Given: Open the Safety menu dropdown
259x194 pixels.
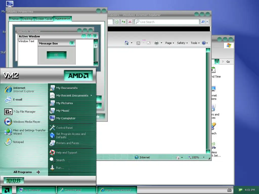Looking at the screenshot, I should (x=182, y=43).
